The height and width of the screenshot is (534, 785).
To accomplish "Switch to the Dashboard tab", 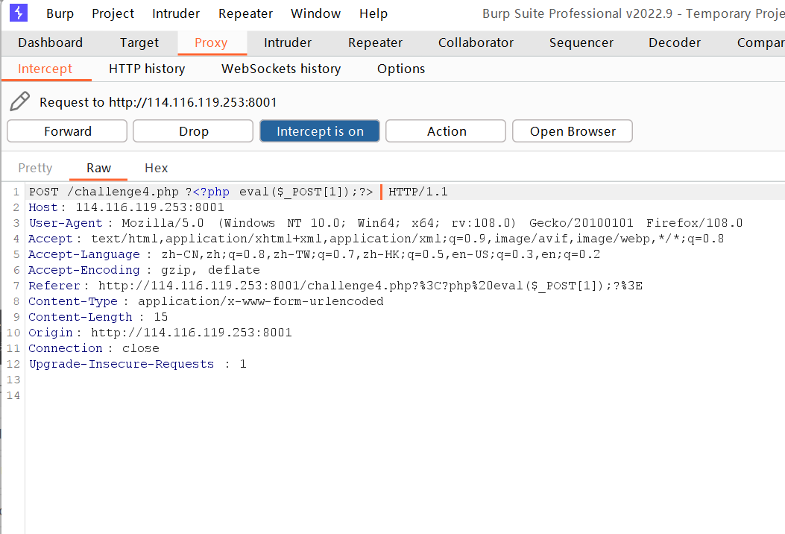I will (x=50, y=43).
